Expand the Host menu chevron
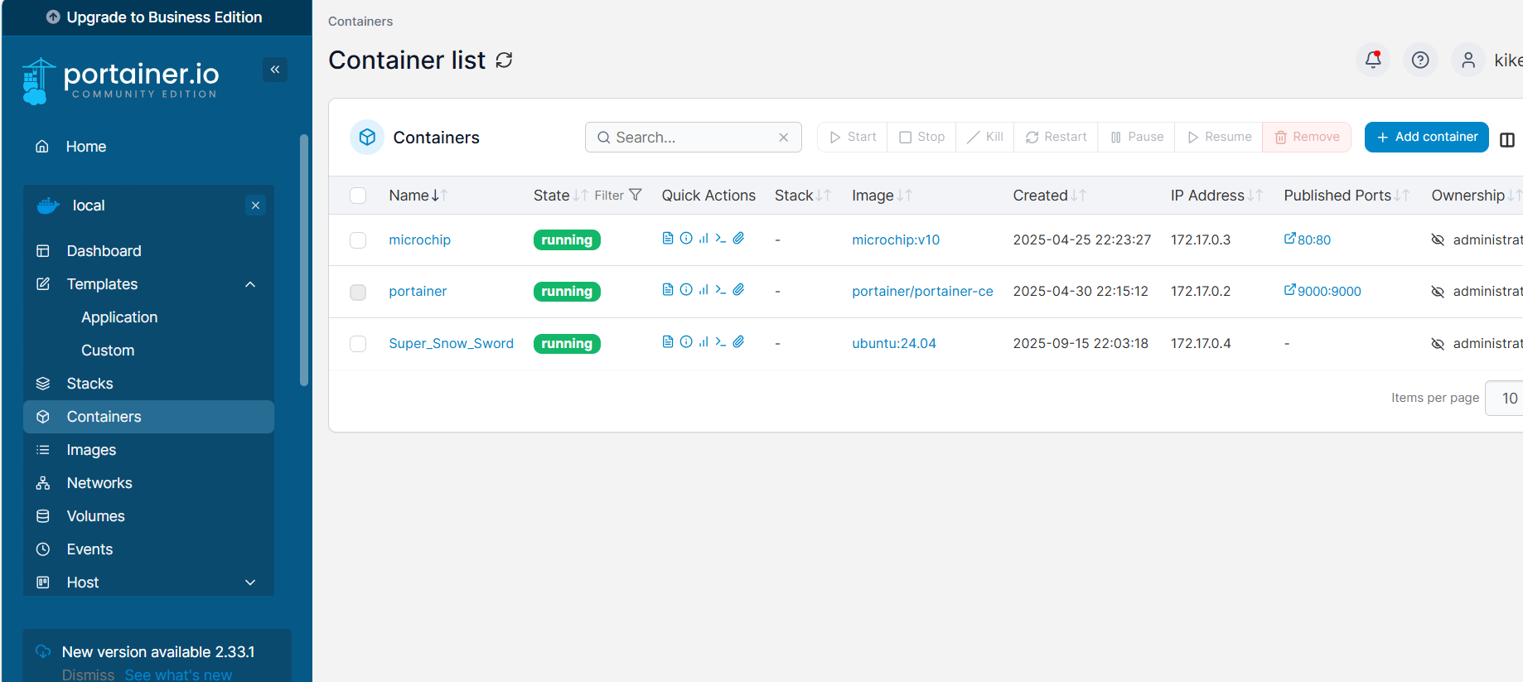Viewport: 1523px width, 682px height. click(x=250, y=583)
